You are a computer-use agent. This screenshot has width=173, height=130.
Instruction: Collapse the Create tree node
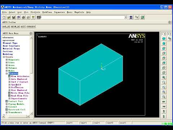coord(4,57)
